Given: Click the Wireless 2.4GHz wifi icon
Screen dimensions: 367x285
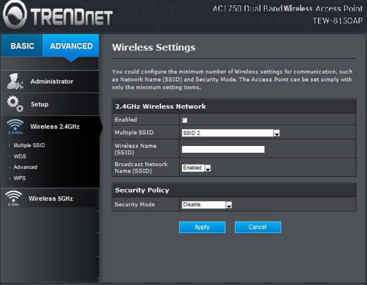Looking at the screenshot, I should coord(15,127).
